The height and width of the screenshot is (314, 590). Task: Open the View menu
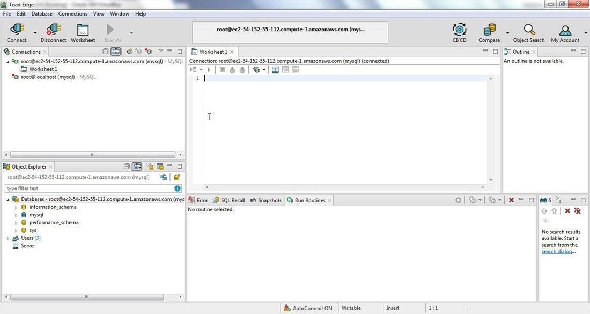pos(99,13)
